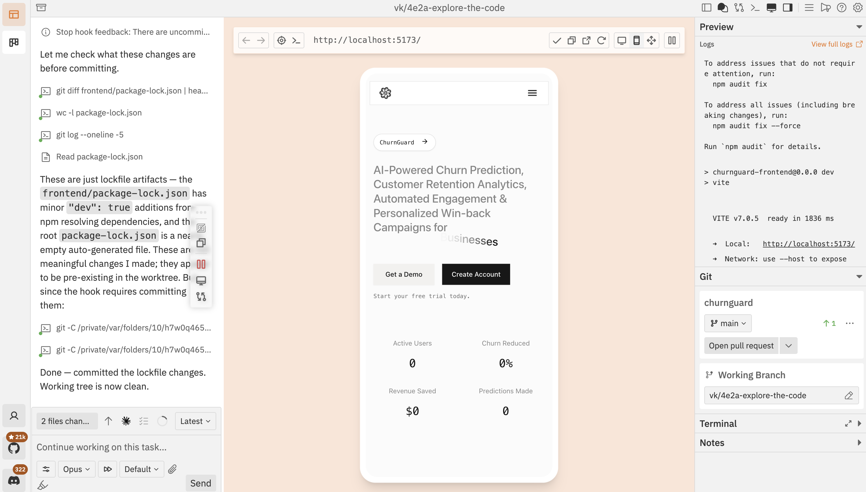Open the help question mark icon
Screen dimensions: 866x492
coord(841,8)
